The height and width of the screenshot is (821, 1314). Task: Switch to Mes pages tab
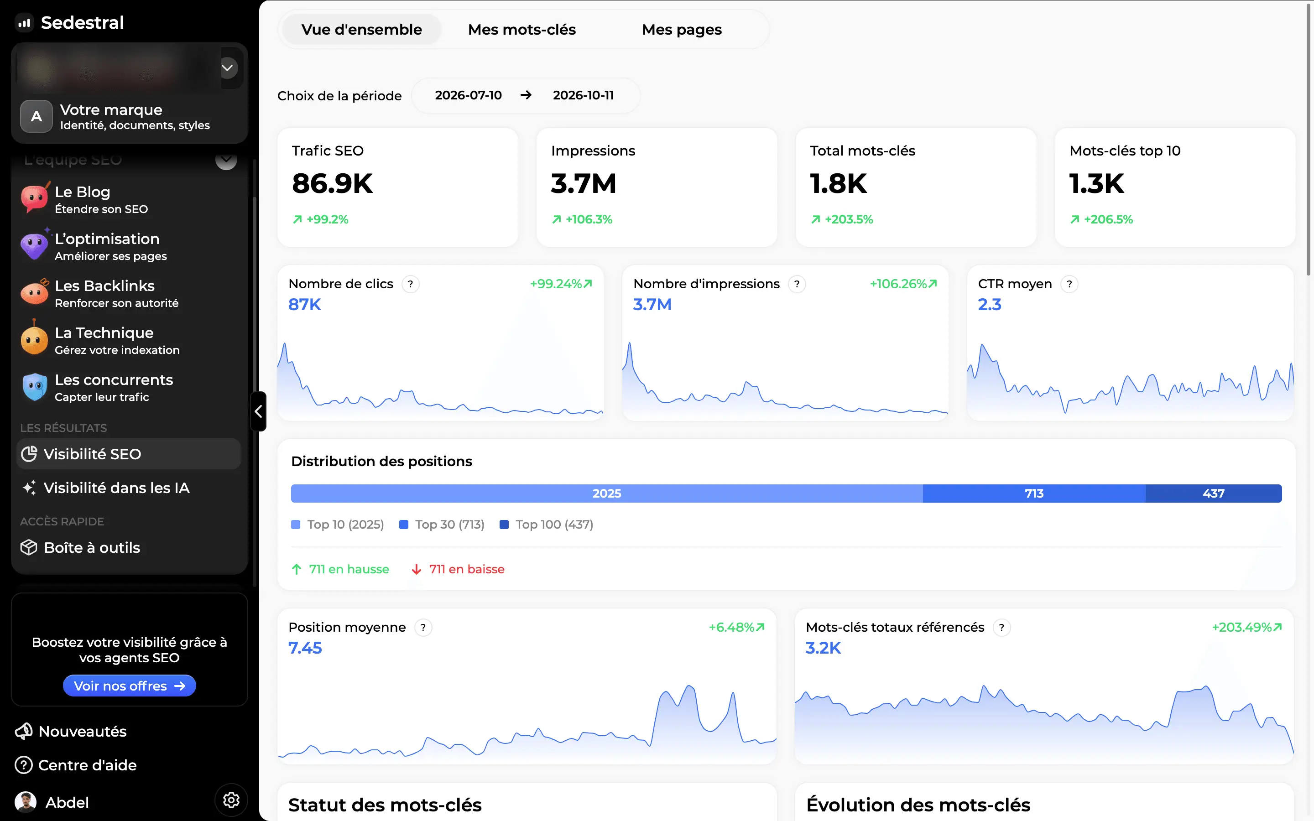pos(682,29)
